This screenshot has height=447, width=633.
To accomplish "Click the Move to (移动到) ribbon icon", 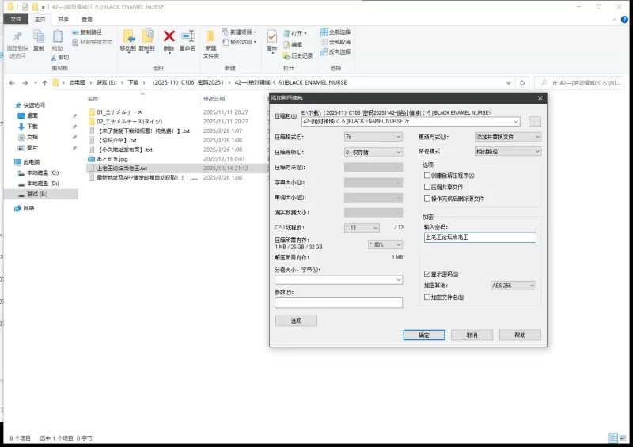I will pyautogui.click(x=128, y=36).
